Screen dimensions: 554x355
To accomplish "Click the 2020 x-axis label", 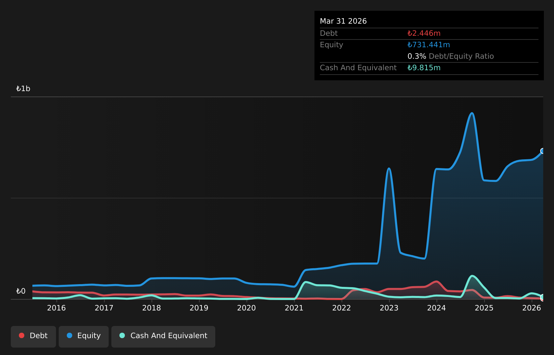I will pos(247,308).
